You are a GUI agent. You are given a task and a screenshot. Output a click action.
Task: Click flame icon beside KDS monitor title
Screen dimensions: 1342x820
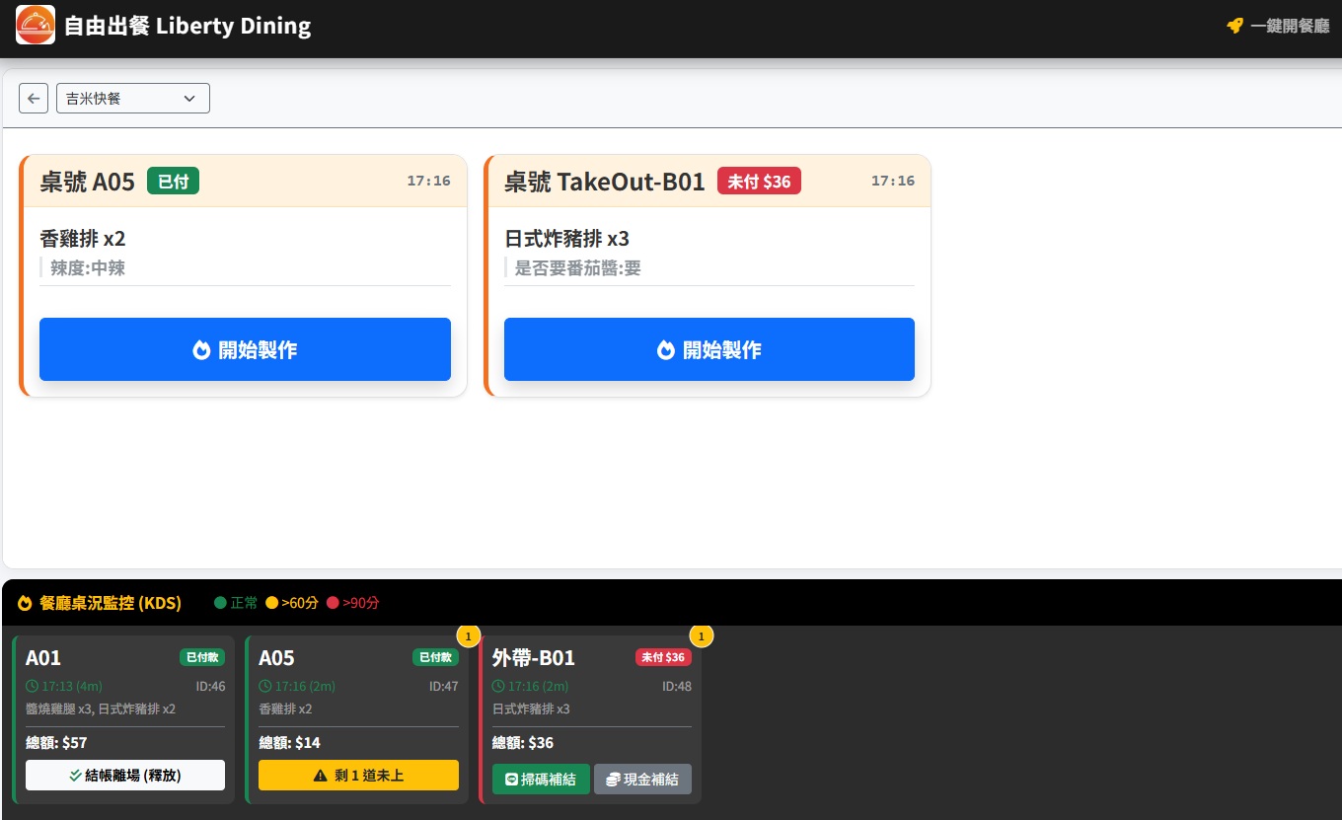25,603
